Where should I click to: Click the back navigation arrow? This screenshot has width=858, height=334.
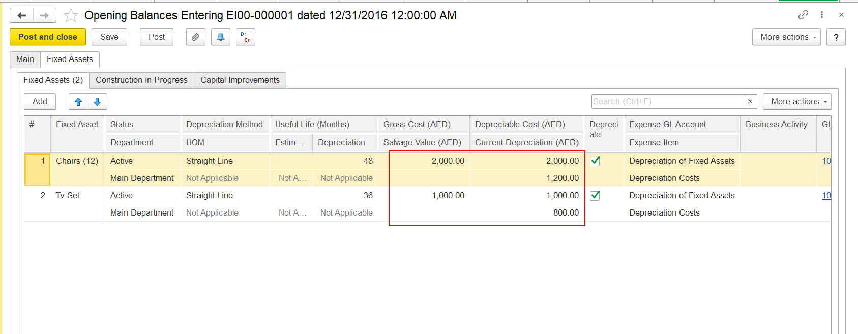click(22, 15)
